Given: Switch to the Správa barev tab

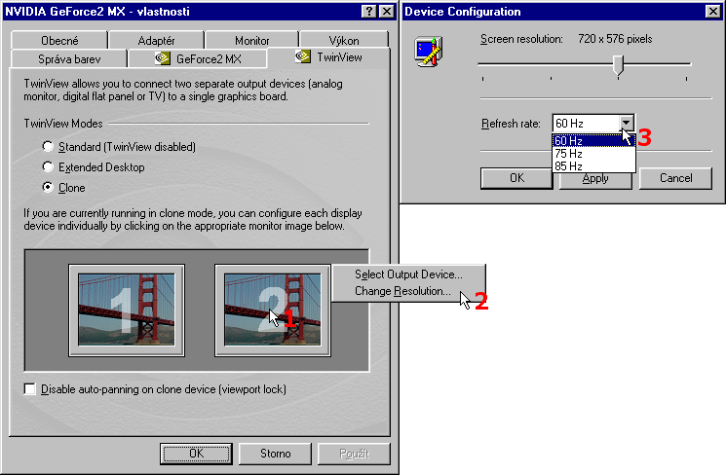Looking at the screenshot, I should pyautogui.click(x=69, y=58).
